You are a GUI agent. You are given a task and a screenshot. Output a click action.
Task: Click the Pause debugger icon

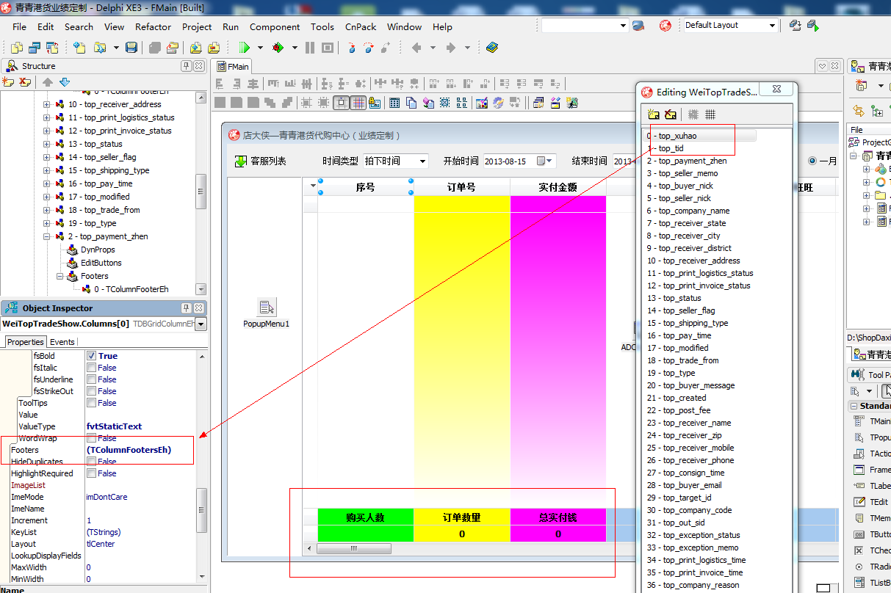[x=309, y=48]
